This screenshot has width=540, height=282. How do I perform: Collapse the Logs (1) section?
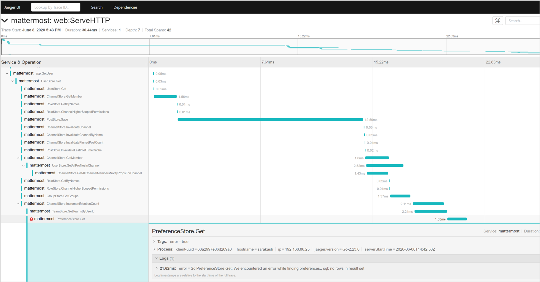point(156,258)
